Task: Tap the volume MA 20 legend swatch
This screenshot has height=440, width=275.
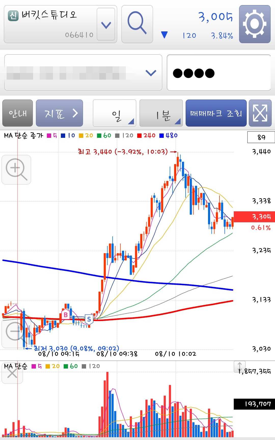Action: pos(48,366)
